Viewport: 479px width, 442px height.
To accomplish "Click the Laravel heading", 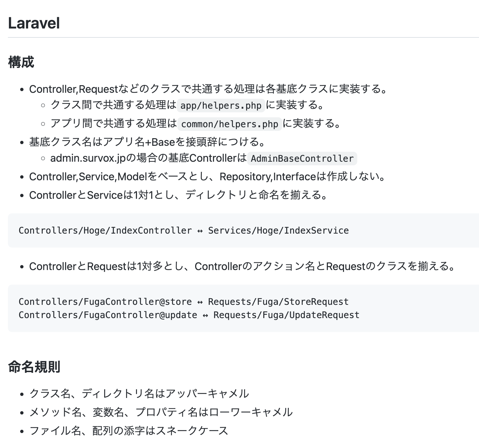I will [x=34, y=23].
